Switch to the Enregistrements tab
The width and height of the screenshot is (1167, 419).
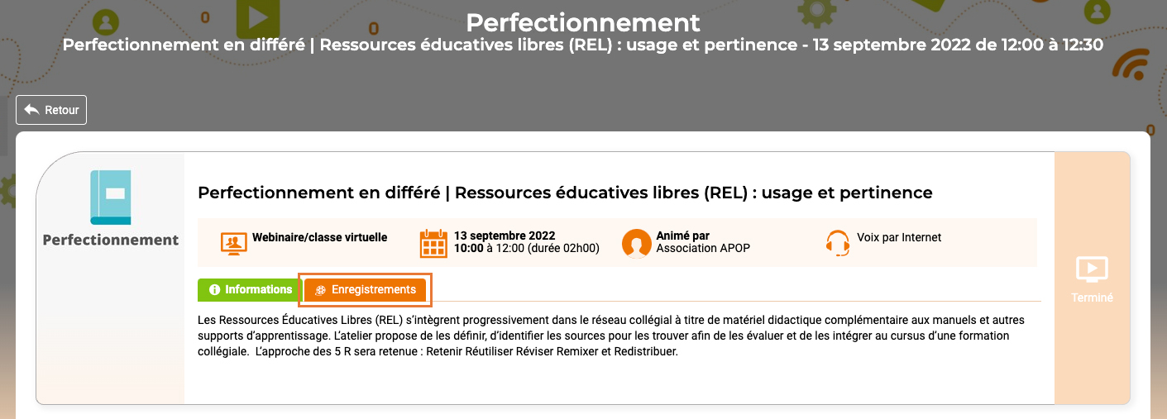tap(366, 290)
